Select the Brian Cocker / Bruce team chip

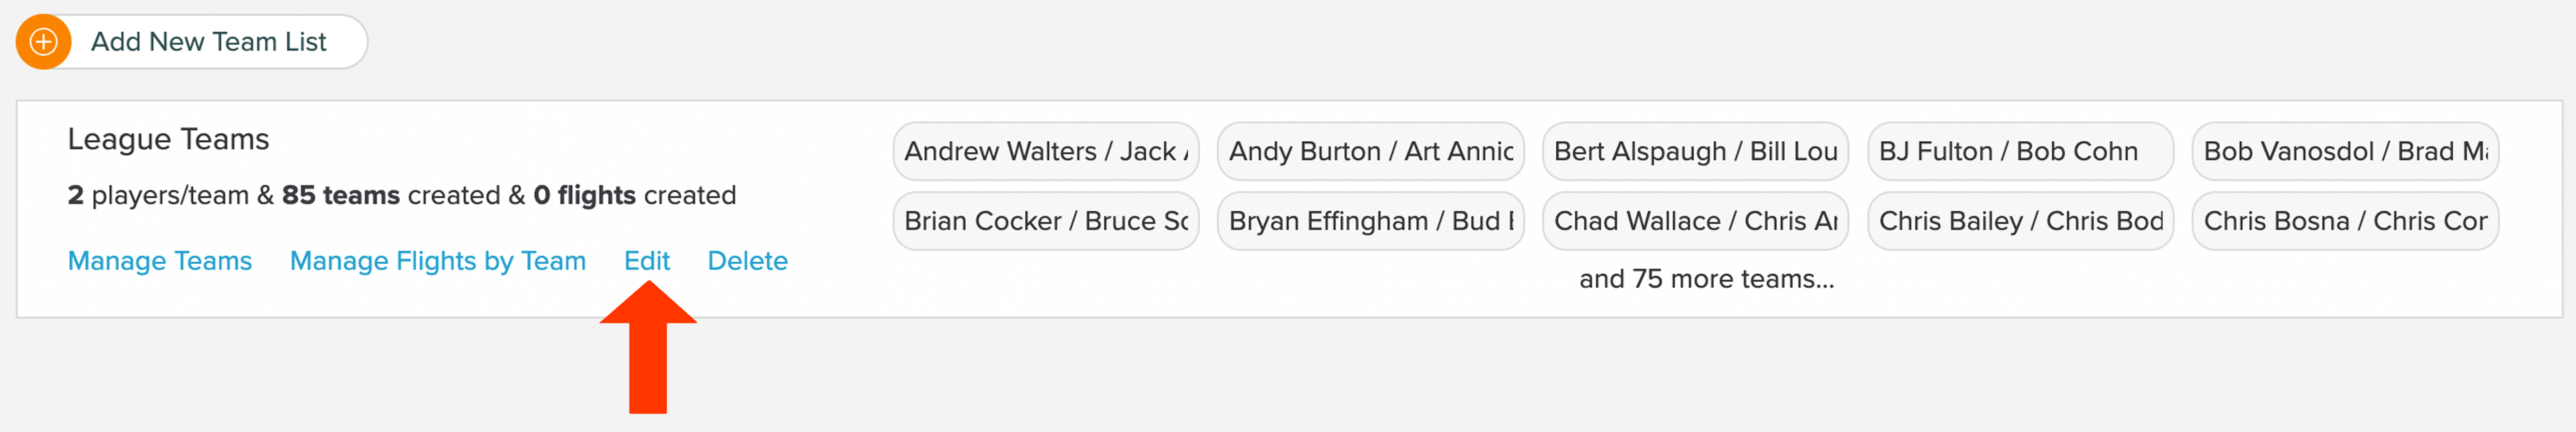1046,220
